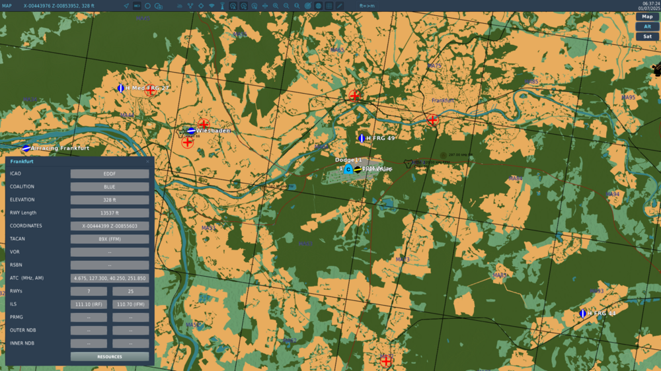
Task: Click the cursor coordinates readout in top bar
Action: pos(59,6)
